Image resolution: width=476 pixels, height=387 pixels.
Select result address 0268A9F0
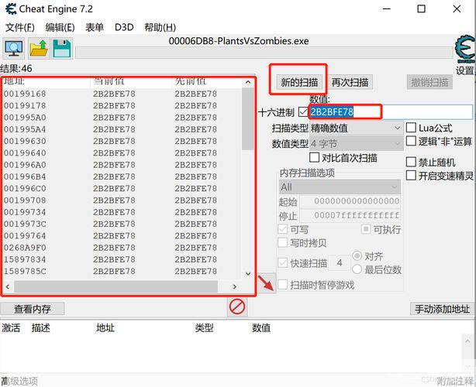25,248
